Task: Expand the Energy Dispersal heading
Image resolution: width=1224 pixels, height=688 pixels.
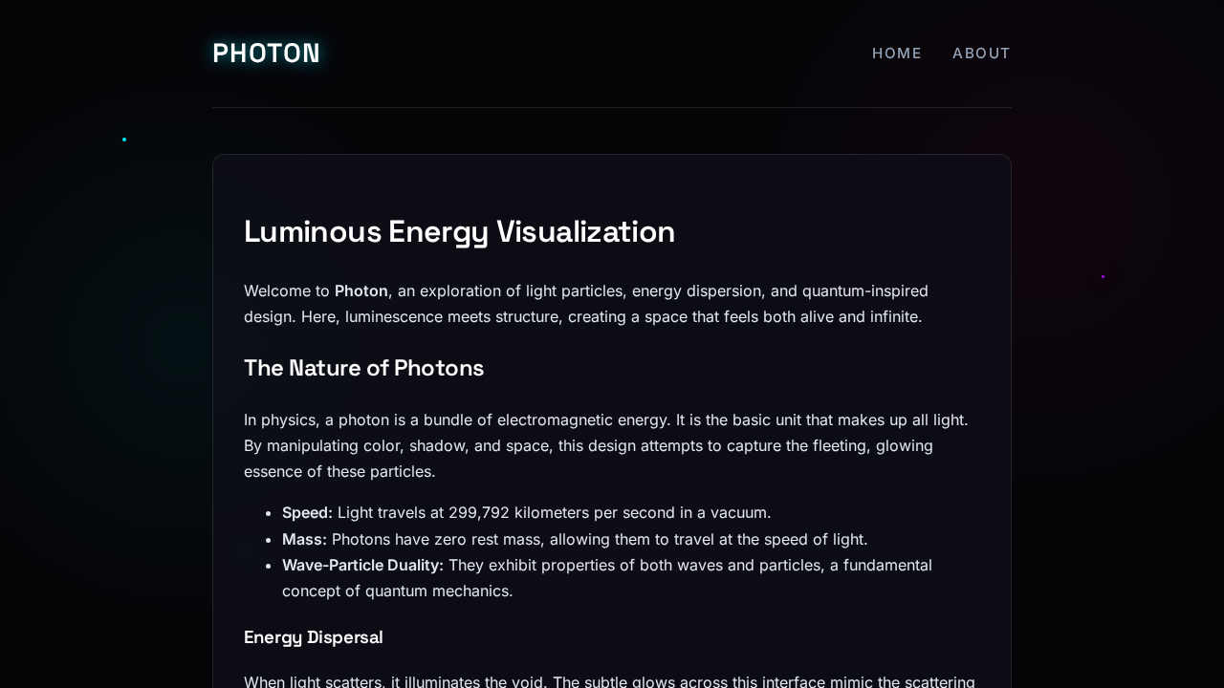Action: (x=313, y=636)
